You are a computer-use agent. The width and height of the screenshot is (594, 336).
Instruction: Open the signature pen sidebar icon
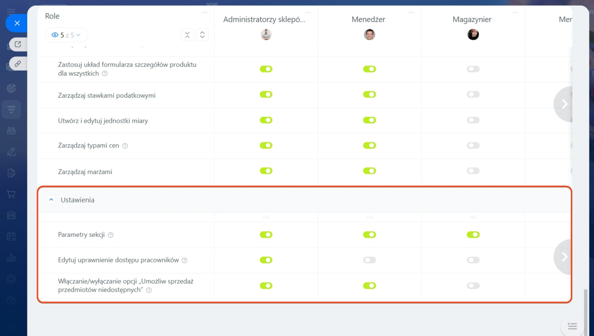pyautogui.click(x=11, y=152)
